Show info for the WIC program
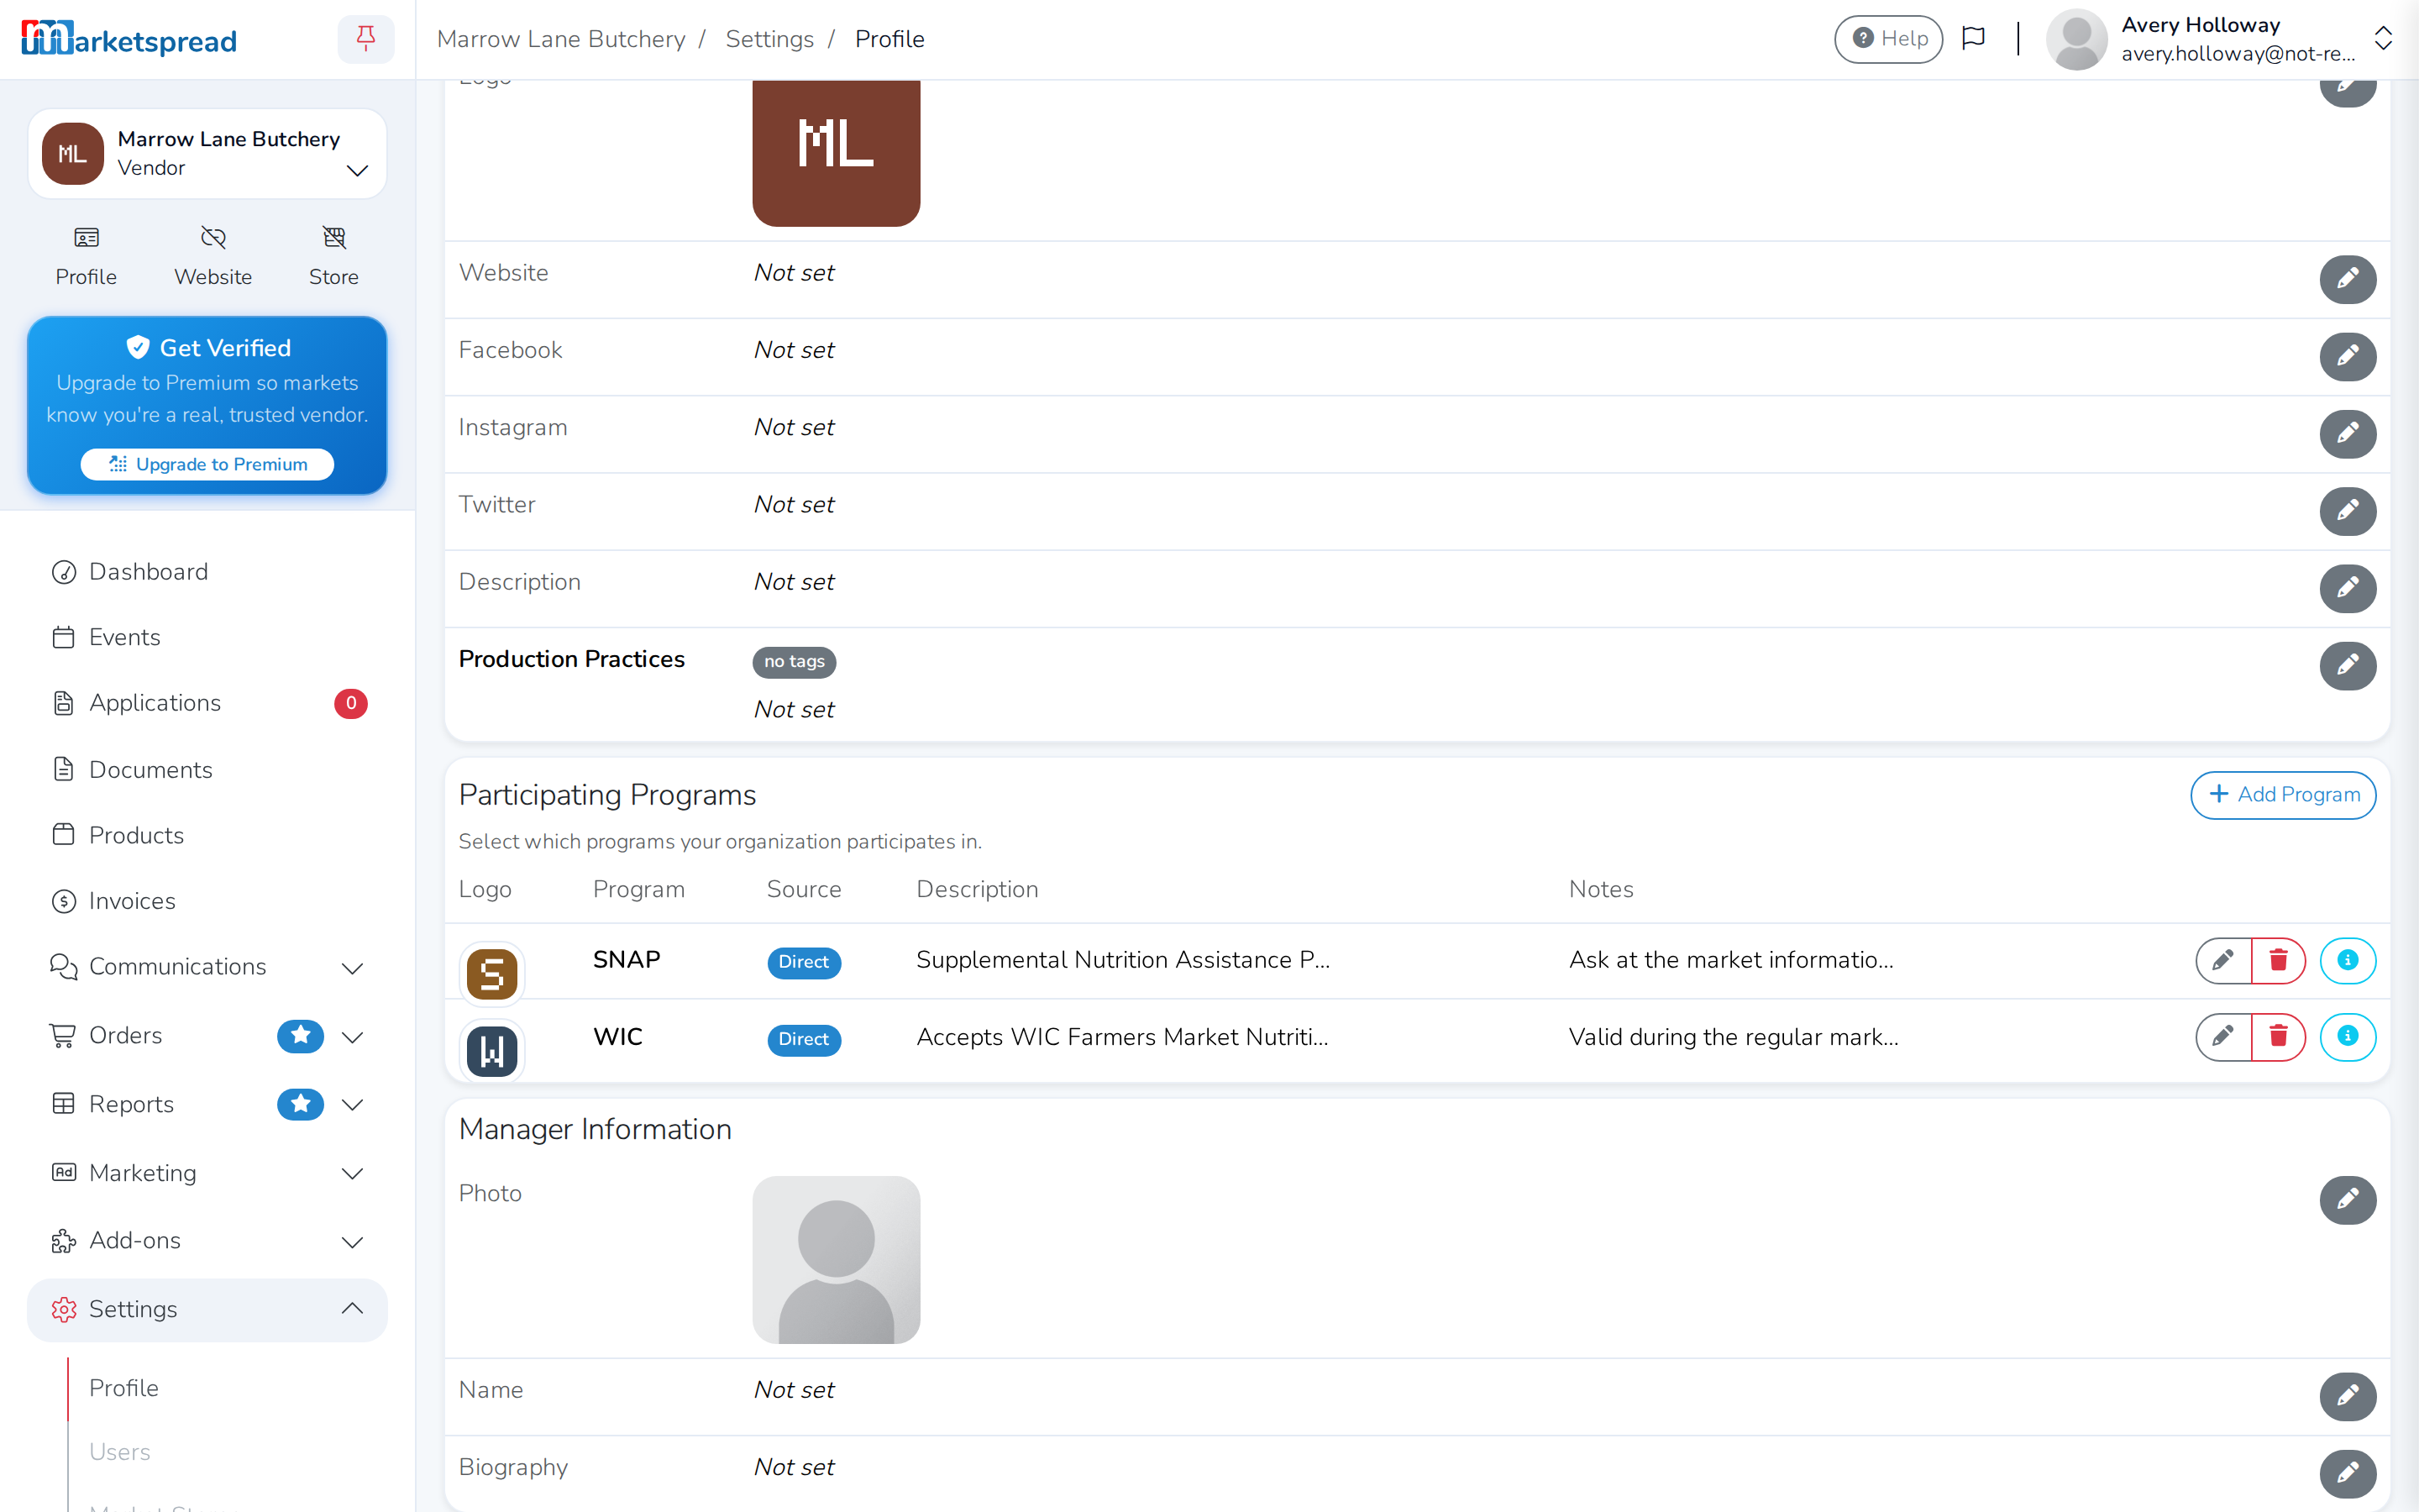Screen dimensions: 2419x1512 coord(2347,1036)
